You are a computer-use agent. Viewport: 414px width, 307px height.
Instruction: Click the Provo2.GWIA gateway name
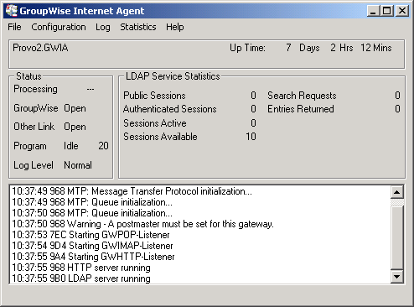[40, 48]
